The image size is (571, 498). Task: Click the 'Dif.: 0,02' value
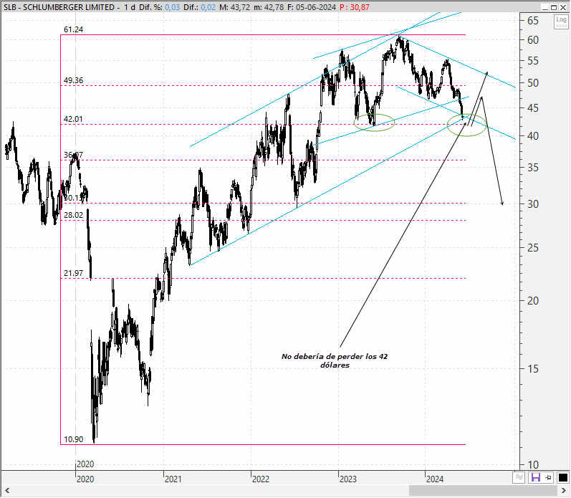click(199, 7)
